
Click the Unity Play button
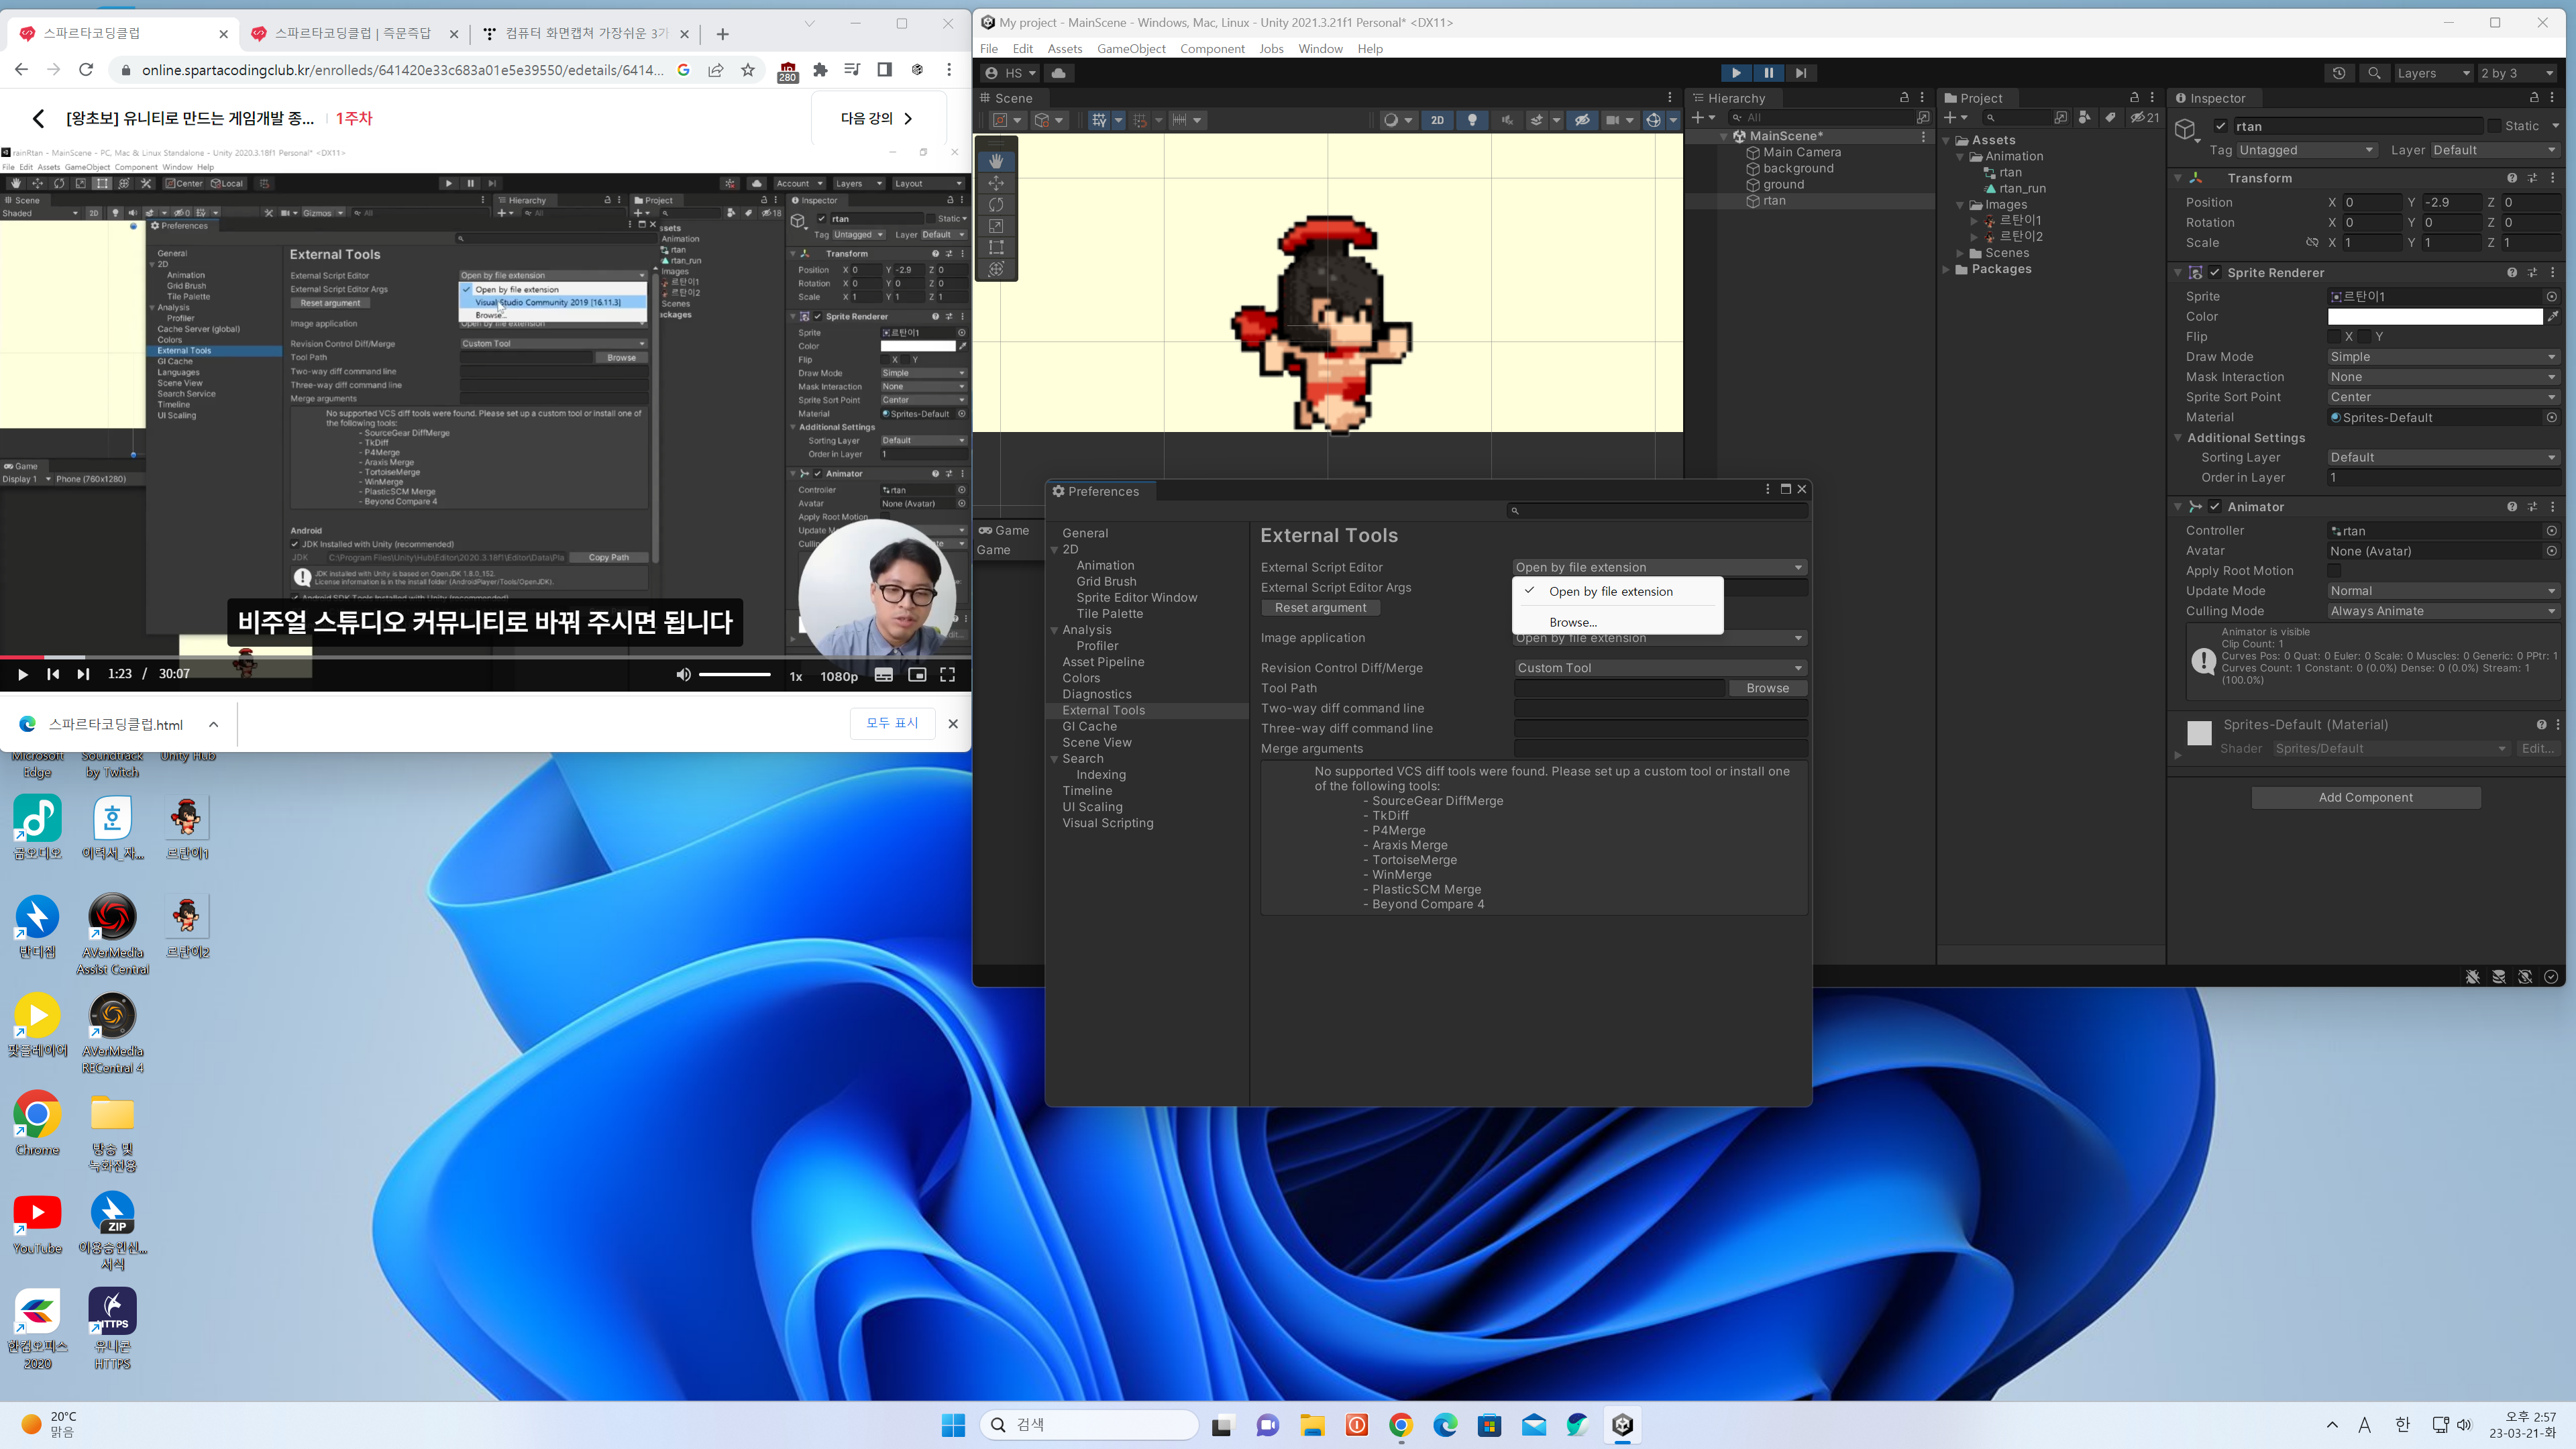pos(1736,73)
